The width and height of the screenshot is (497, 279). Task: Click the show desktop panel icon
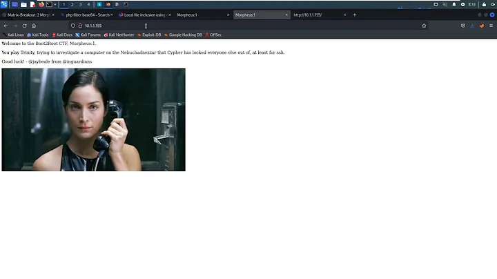[14, 4]
